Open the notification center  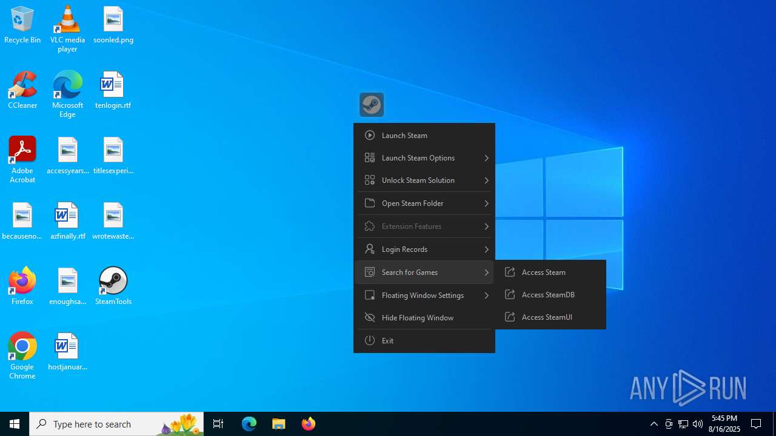click(x=756, y=424)
